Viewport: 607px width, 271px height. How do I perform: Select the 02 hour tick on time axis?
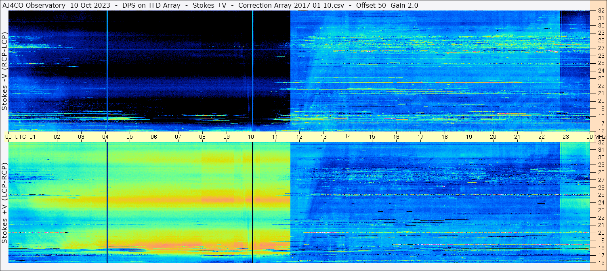tap(57, 137)
